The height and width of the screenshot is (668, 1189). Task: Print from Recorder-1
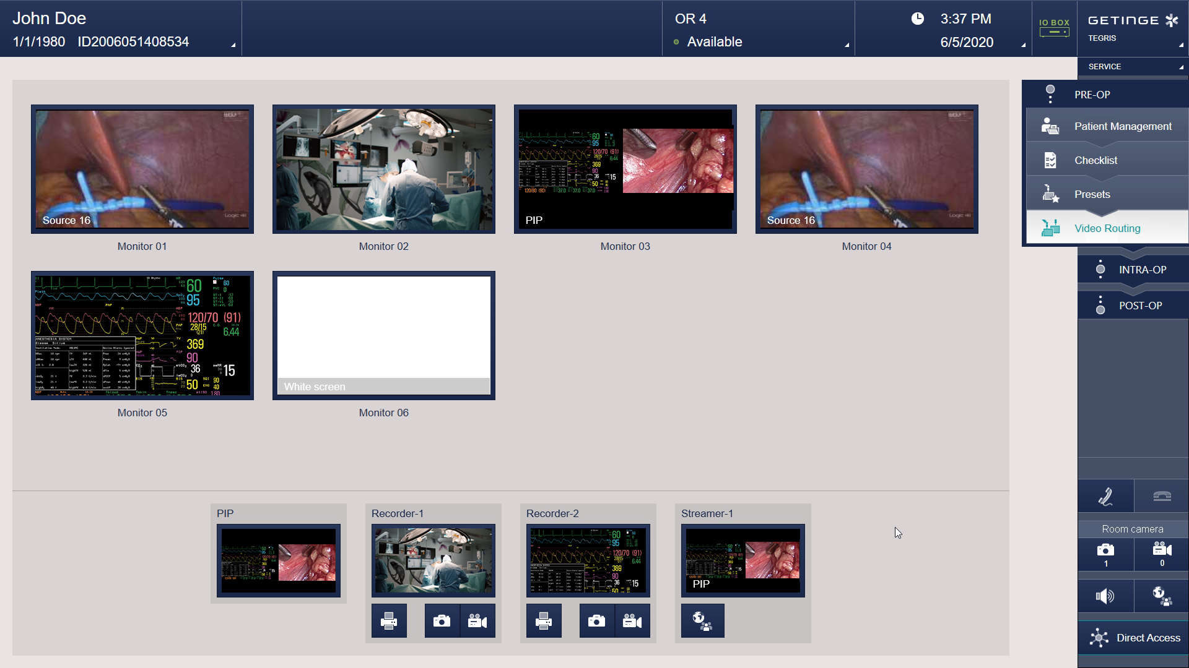click(x=389, y=620)
